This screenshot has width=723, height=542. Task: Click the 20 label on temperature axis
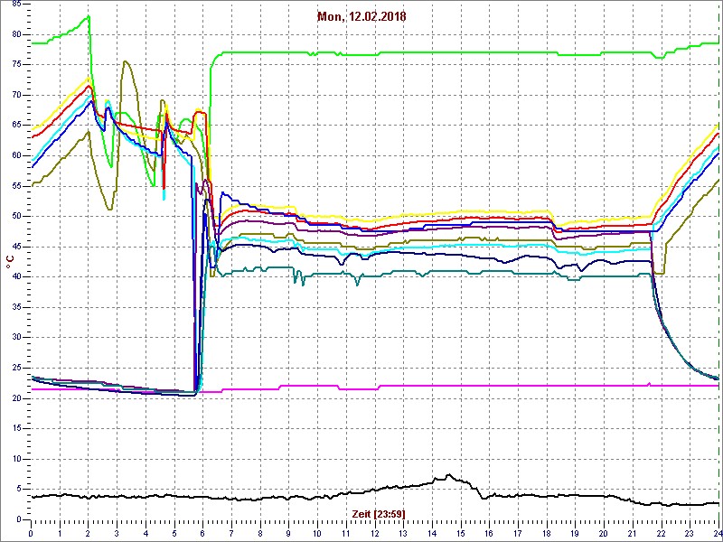coord(16,397)
